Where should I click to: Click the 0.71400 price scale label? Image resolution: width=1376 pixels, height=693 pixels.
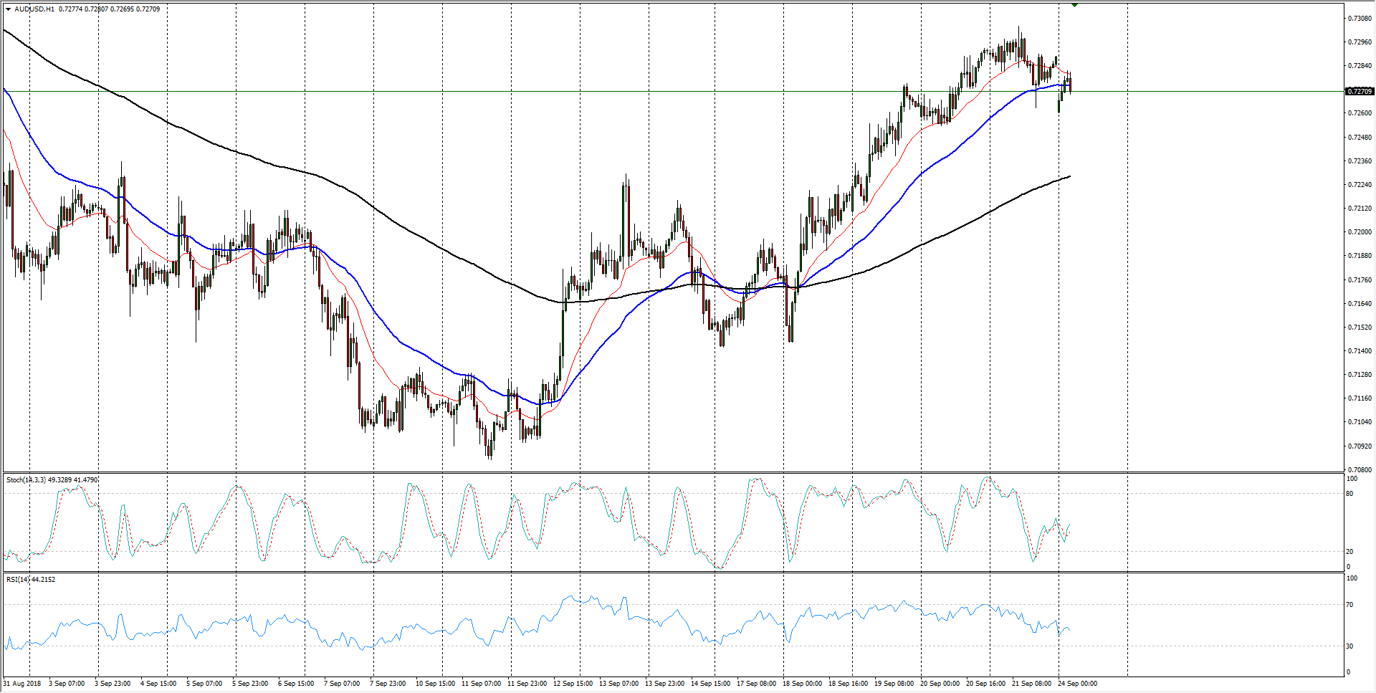[x=1360, y=350]
